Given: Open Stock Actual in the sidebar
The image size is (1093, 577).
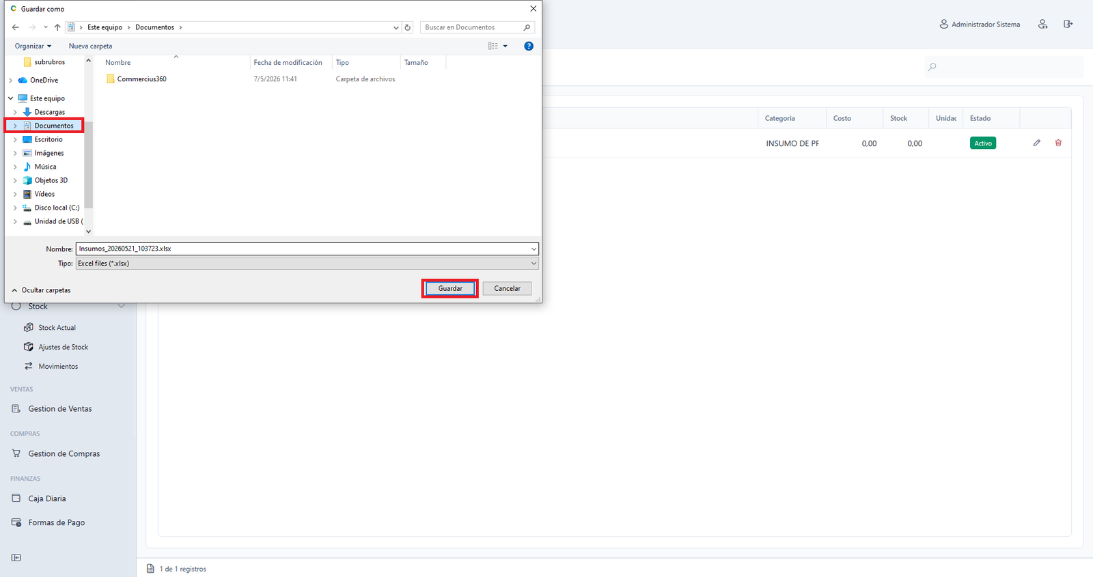Looking at the screenshot, I should (57, 328).
